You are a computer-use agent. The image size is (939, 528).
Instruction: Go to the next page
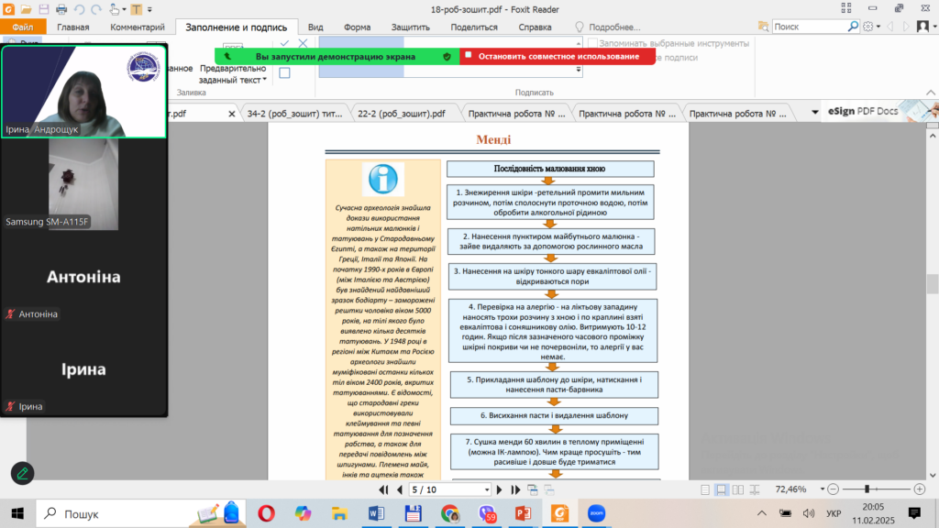[x=499, y=489]
